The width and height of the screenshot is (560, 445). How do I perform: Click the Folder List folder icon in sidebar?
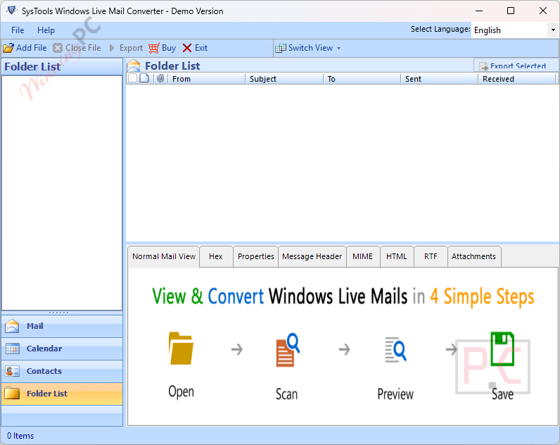point(12,393)
